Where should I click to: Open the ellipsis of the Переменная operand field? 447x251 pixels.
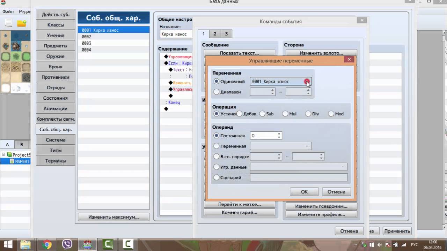307,146
